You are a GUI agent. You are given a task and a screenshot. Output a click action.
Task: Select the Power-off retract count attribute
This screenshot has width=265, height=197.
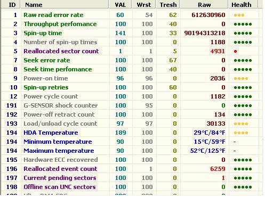tap(59, 114)
